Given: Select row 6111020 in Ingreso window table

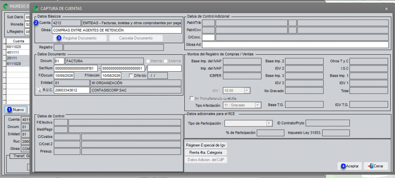Looking at the screenshot, I should [x=18, y=64].
